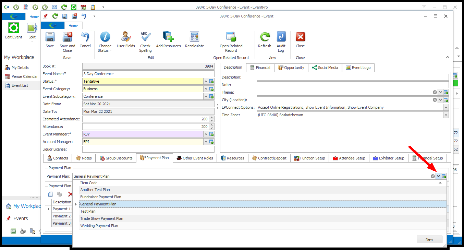Click the calendar icon in main quick toolbar
The height and width of the screenshot is (250, 464).
coord(83,7)
